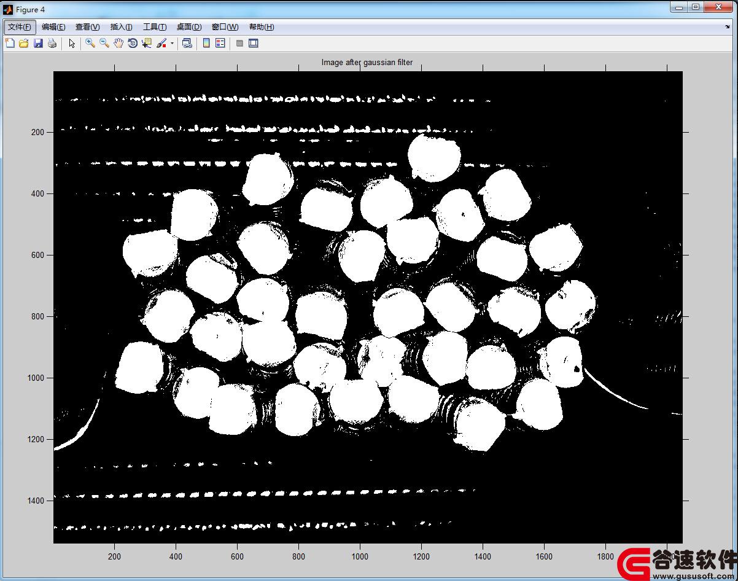
Task: Open the 插入(I) menu
Action: 121,27
